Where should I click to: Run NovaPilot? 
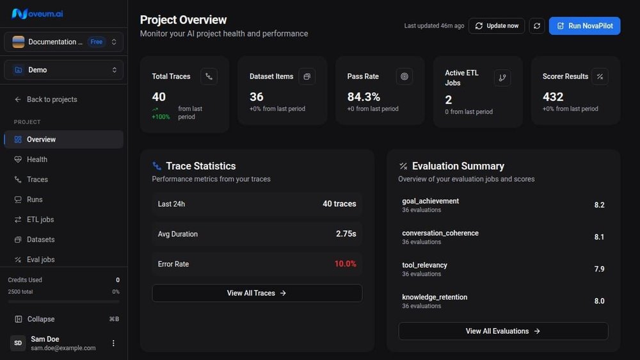[x=584, y=26]
